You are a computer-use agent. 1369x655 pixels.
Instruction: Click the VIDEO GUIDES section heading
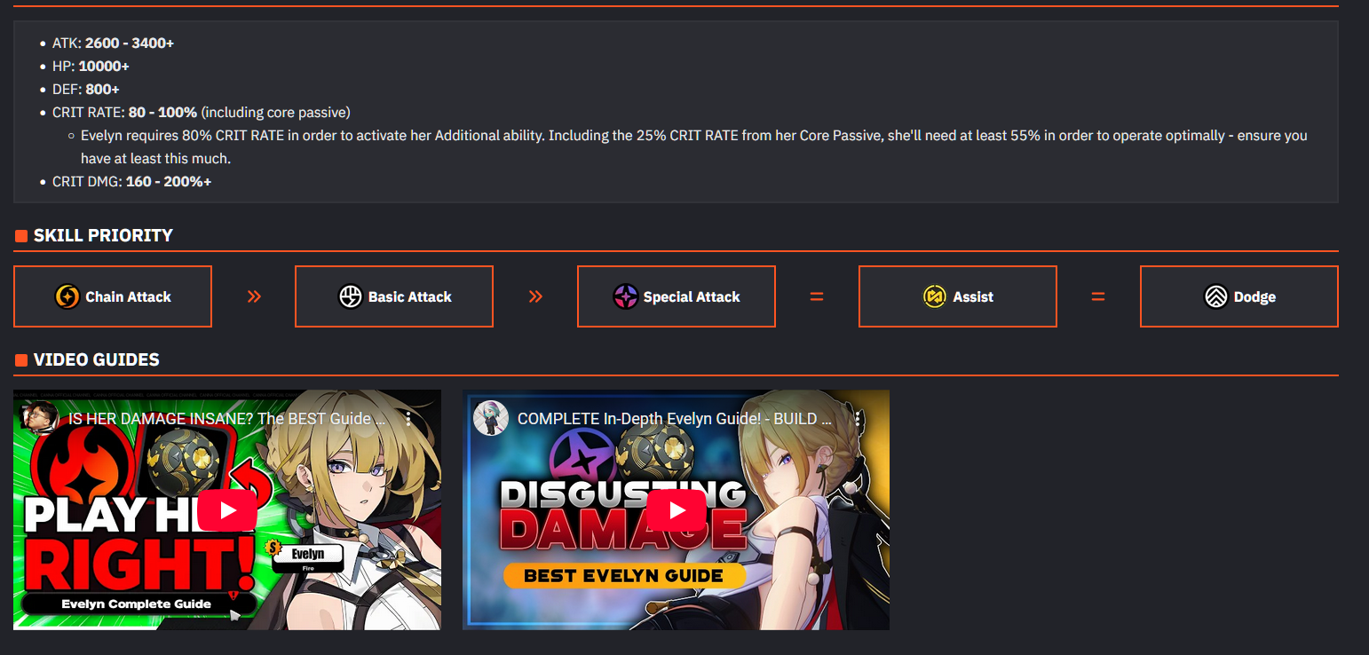tap(97, 359)
